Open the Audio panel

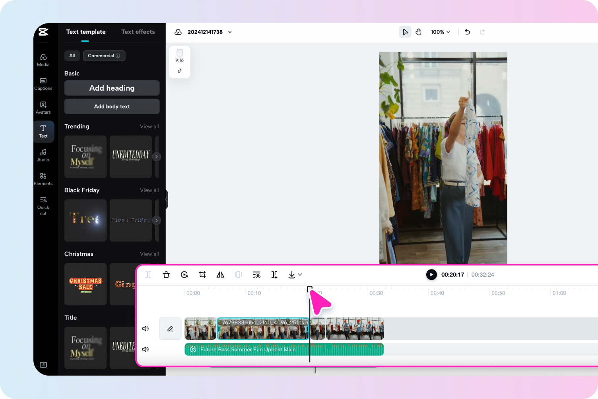43,155
